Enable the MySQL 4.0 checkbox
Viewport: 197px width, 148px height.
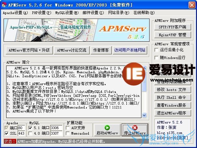(x=30, y=133)
